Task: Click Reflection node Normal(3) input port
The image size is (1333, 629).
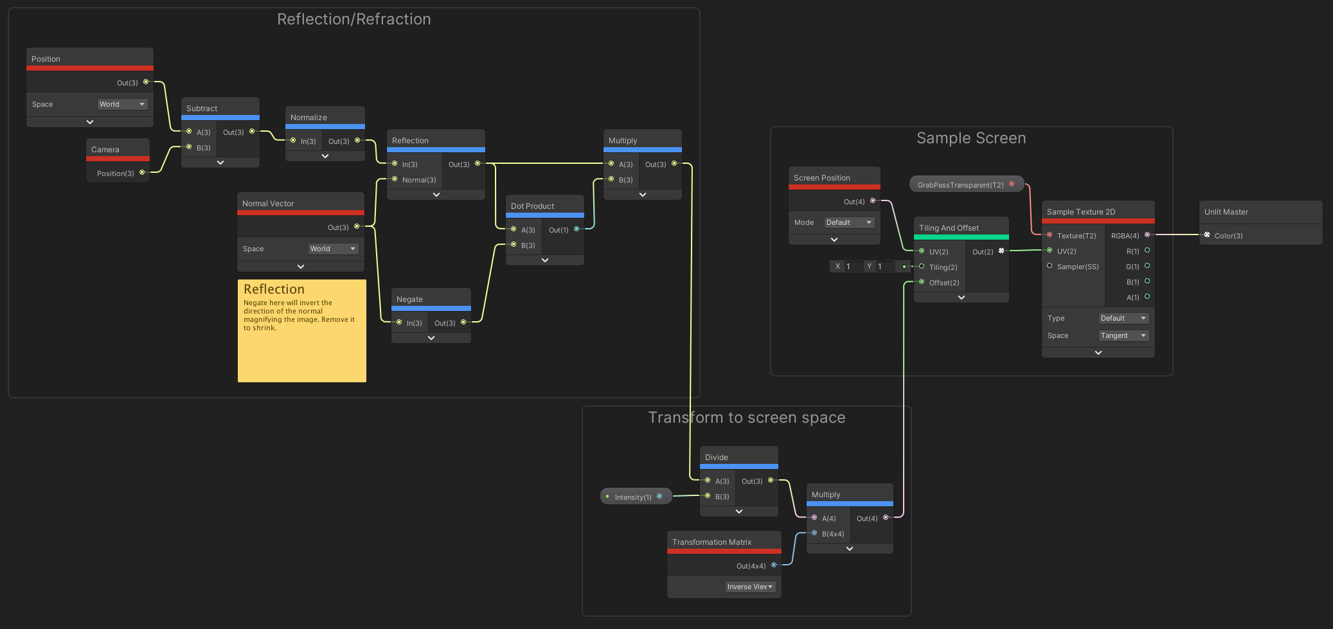Action: click(395, 179)
